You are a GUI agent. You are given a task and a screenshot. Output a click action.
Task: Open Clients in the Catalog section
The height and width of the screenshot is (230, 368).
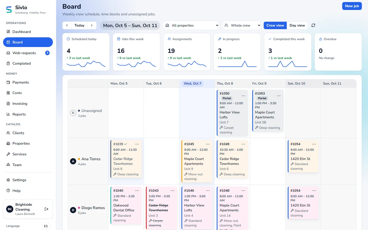(x=28, y=133)
